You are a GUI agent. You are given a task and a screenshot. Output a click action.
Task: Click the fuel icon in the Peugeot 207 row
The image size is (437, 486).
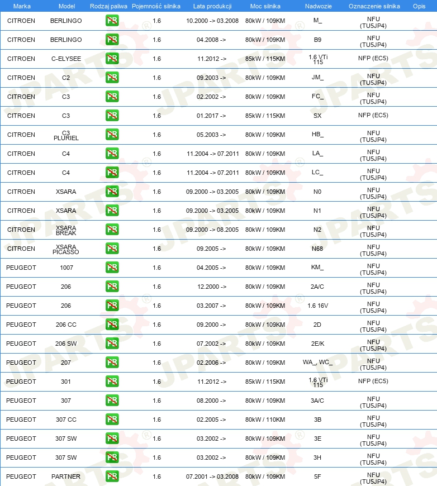click(x=112, y=363)
